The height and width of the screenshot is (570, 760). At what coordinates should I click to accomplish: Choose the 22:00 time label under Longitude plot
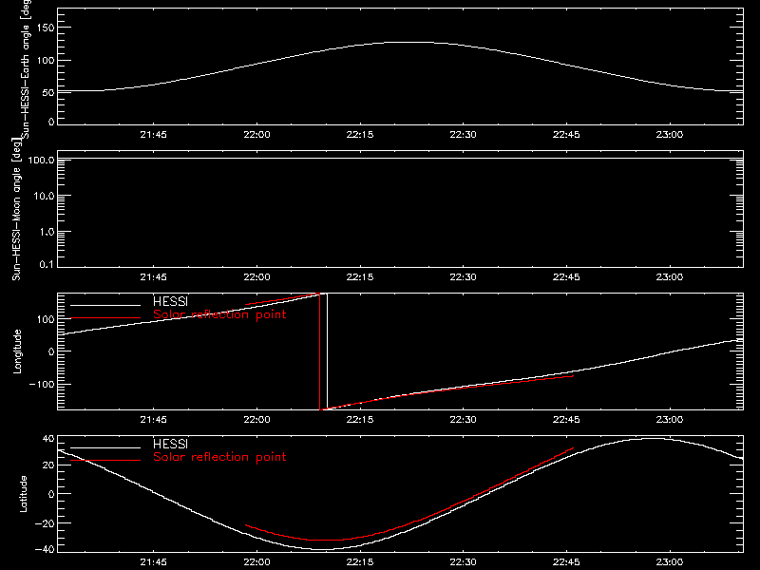point(256,420)
